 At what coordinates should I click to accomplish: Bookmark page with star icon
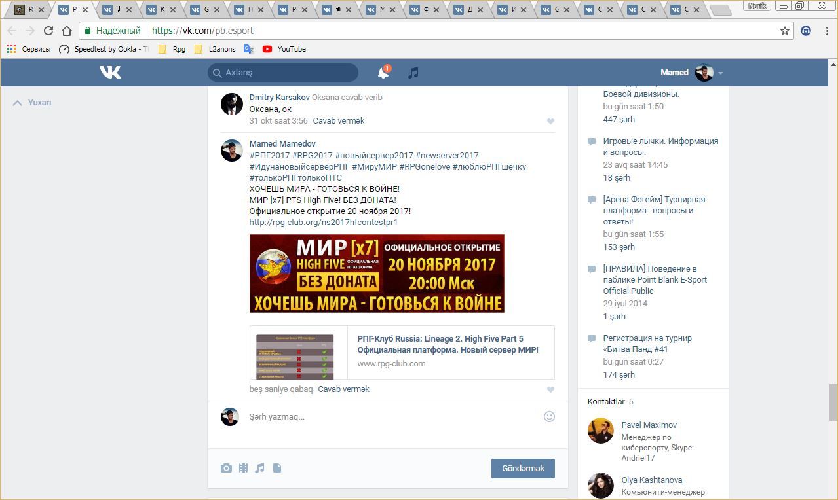(x=784, y=31)
